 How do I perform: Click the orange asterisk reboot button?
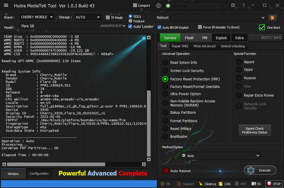[x=272, y=18]
